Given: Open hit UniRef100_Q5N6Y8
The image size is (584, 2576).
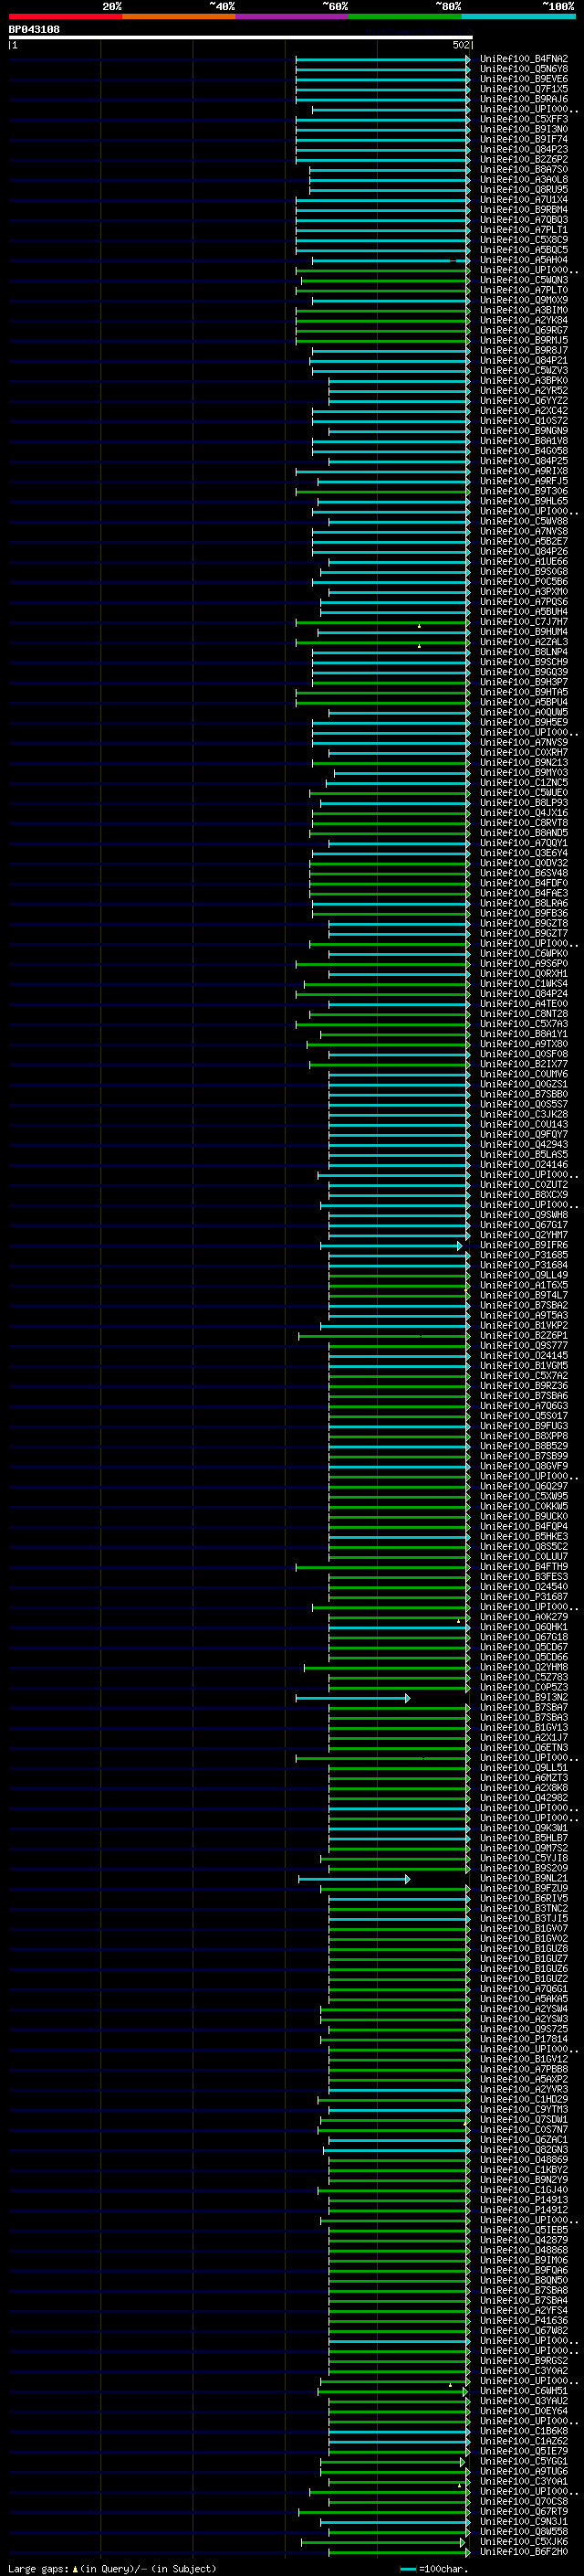Looking at the screenshot, I should [x=523, y=69].
